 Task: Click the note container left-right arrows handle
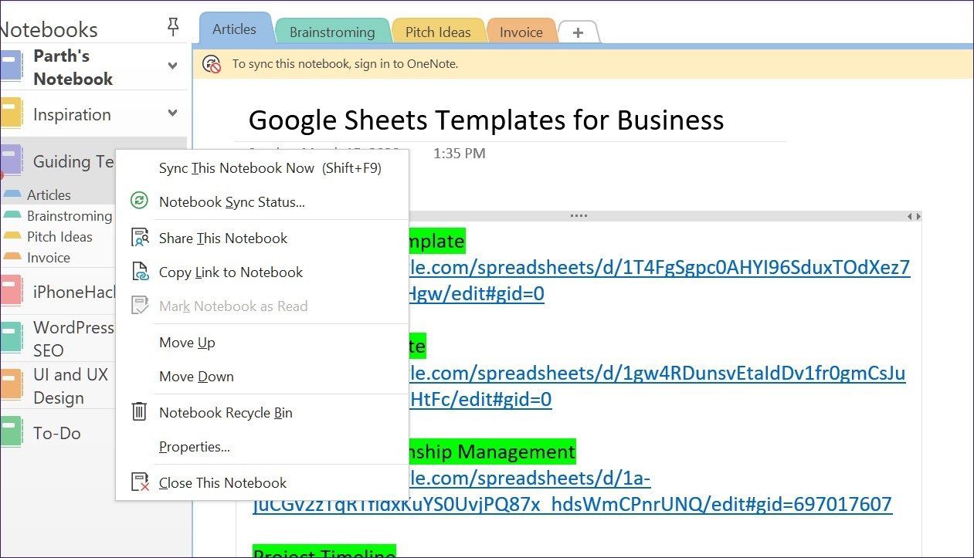tap(914, 217)
